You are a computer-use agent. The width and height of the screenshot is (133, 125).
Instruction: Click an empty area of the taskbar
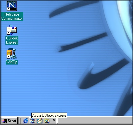[95, 121]
